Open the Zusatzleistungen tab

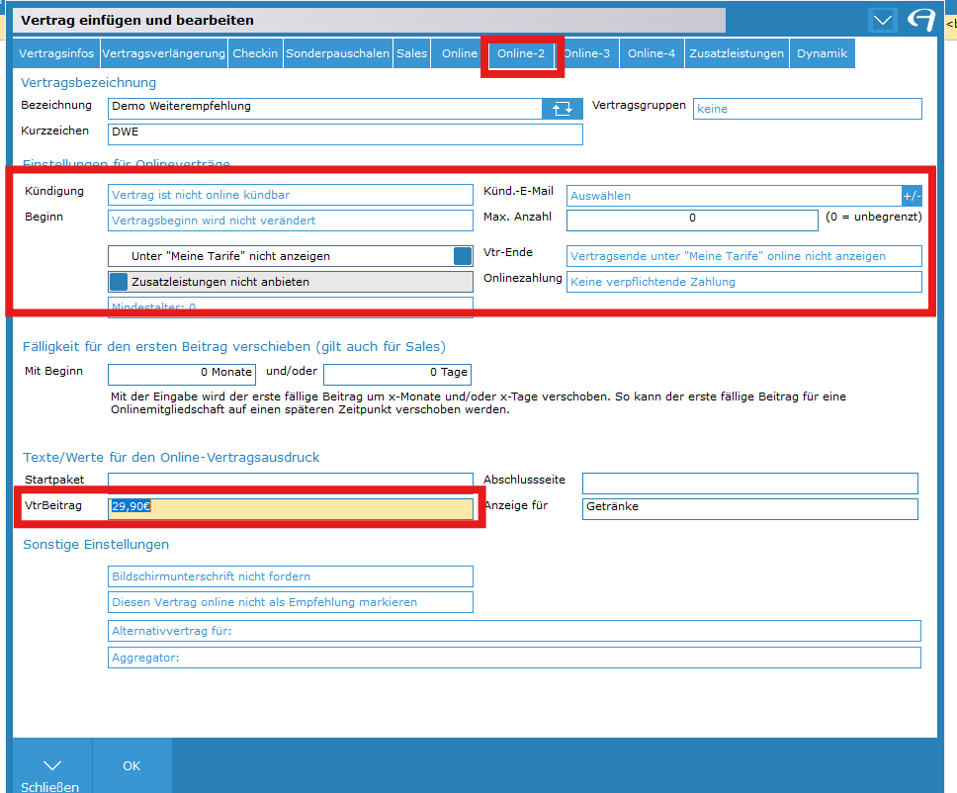737,53
